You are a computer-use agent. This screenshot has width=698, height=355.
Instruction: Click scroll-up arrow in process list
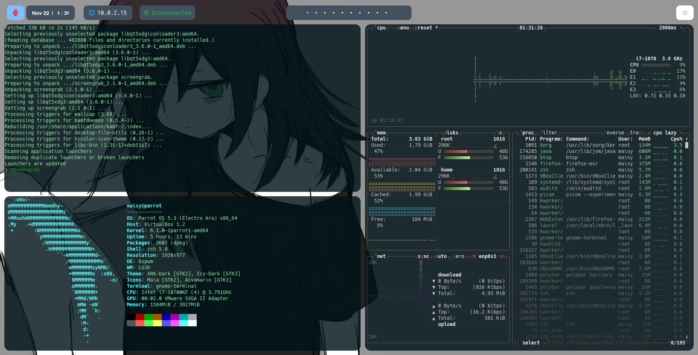pos(686,139)
